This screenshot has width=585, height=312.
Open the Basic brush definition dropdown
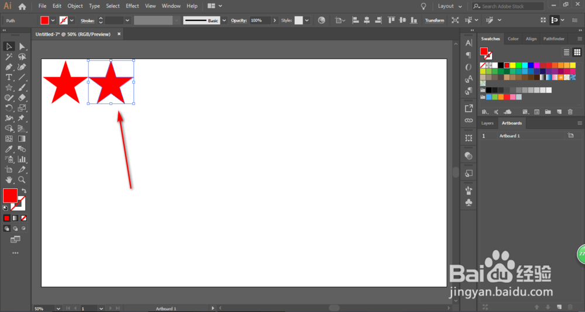224,20
